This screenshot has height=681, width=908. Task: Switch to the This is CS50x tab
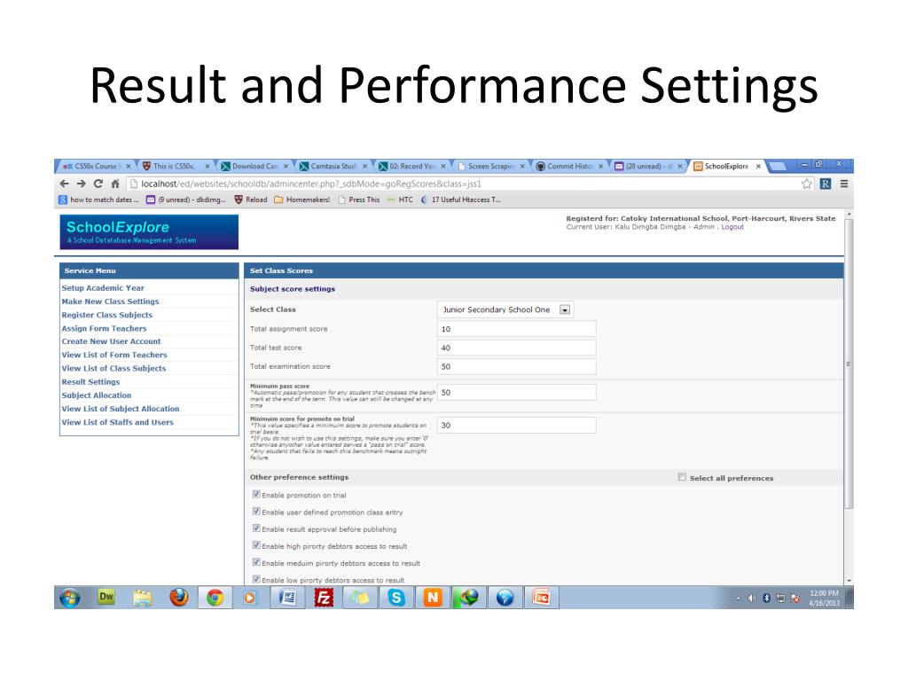coord(176,166)
